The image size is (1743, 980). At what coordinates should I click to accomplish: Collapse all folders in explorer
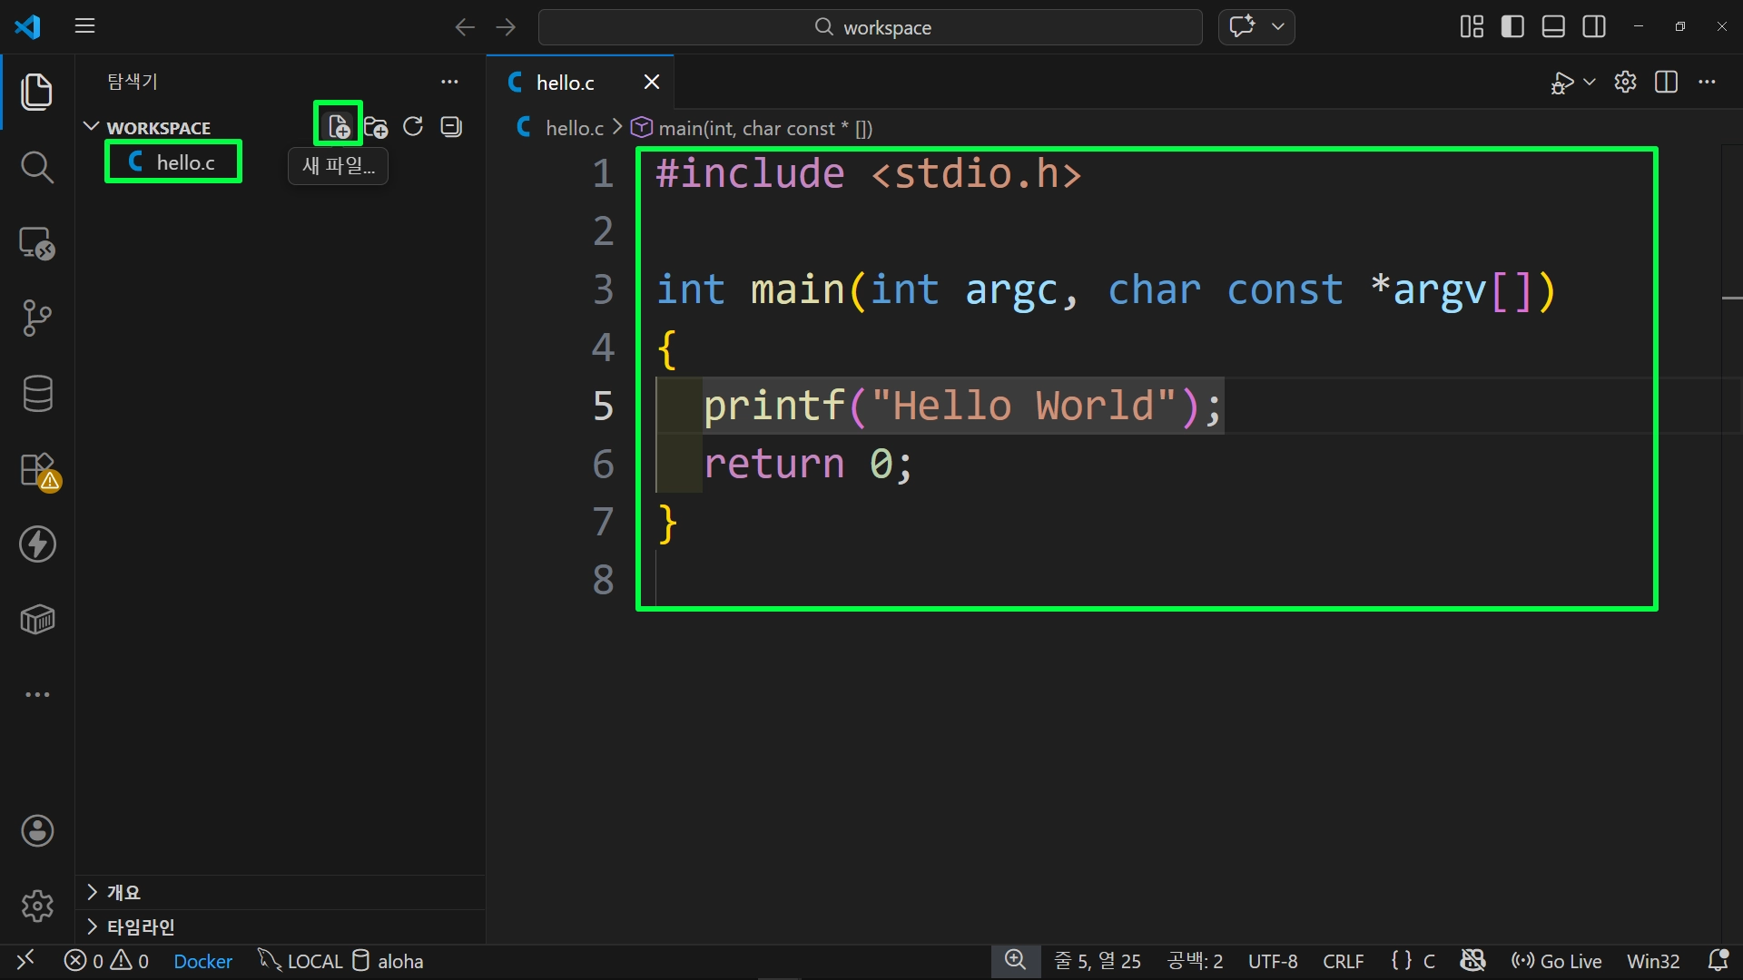tap(451, 126)
